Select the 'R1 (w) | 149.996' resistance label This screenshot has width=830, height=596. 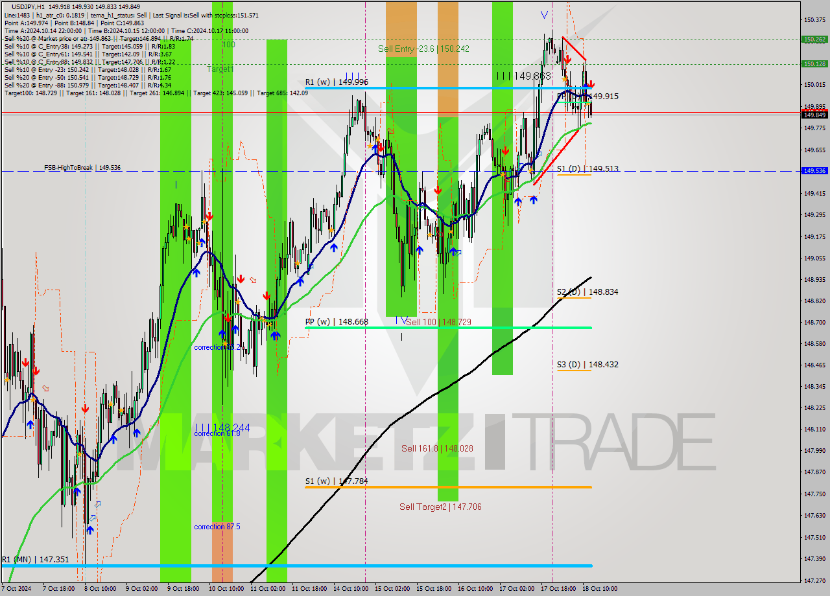click(x=337, y=82)
